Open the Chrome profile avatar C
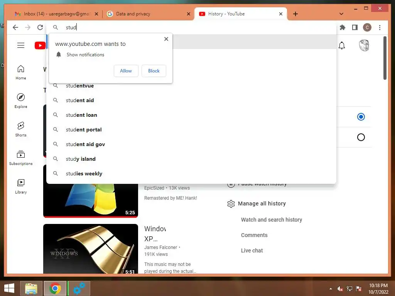The height and width of the screenshot is (296, 395). pos(367,27)
